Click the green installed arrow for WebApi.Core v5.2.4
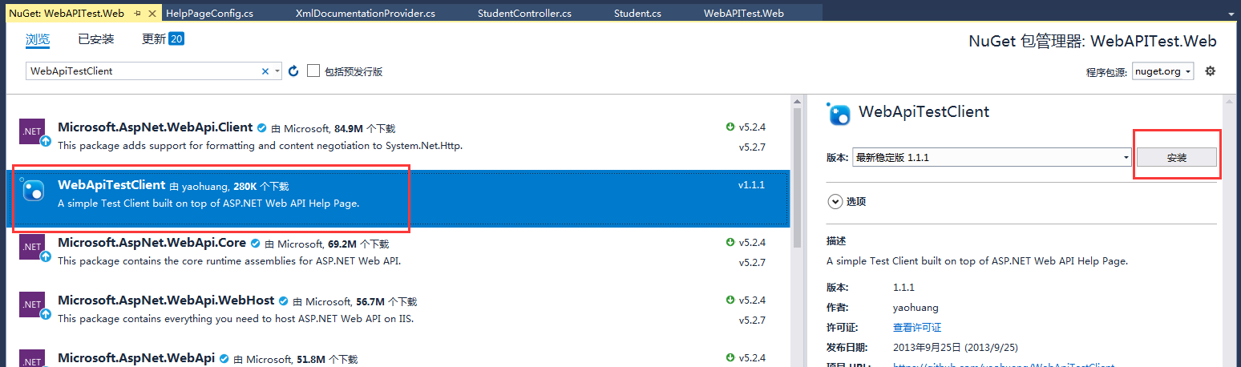Image resolution: width=1241 pixels, height=367 pixels. [x=730, y=242]
